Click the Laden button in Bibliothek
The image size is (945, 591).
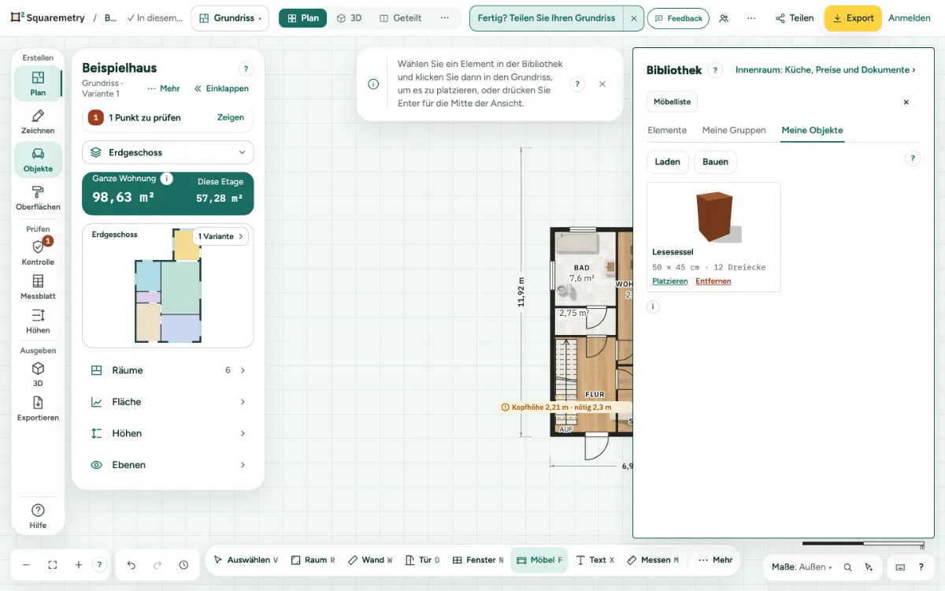tap(668, 162)
